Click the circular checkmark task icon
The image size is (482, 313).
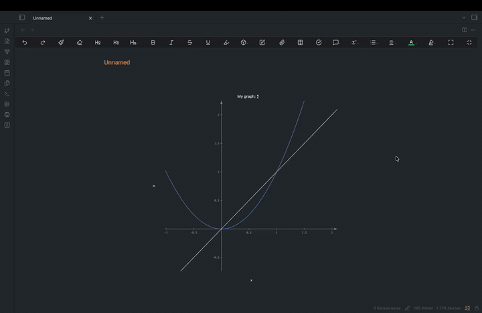pyautogui.click(x=319, y=43)
